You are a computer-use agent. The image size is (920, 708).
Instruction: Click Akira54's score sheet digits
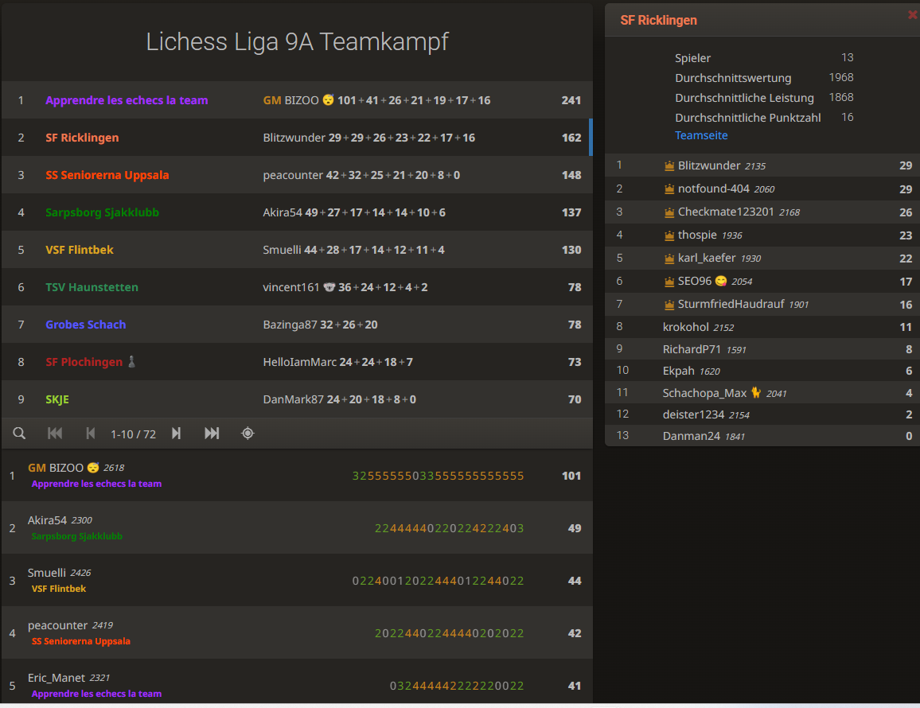[450, 528]
